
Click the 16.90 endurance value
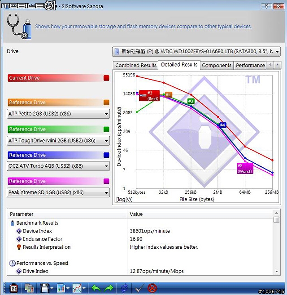[x=136, y=239]
